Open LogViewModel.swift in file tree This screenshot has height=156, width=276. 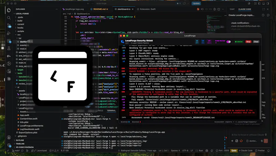(x=30, y=129)
